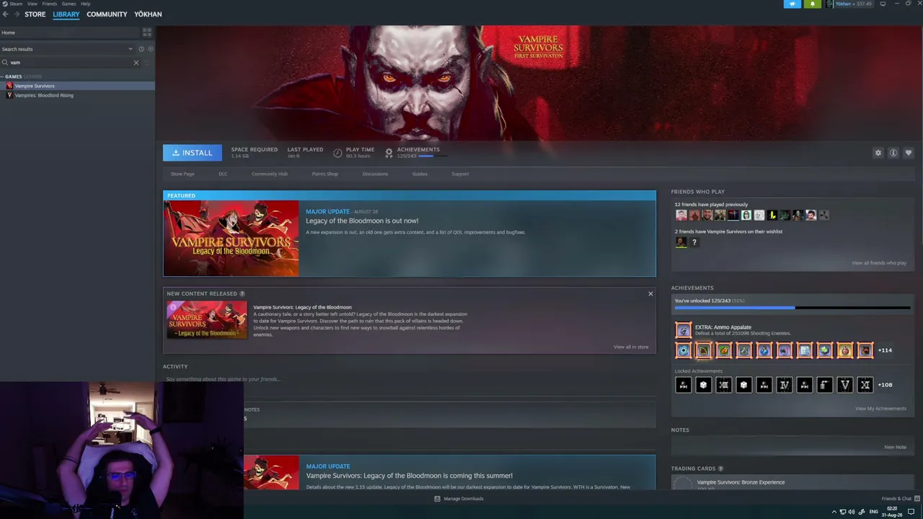Click the Vampire Survivors game icon
The image size is (923, 519).
[x=9, y=86]
